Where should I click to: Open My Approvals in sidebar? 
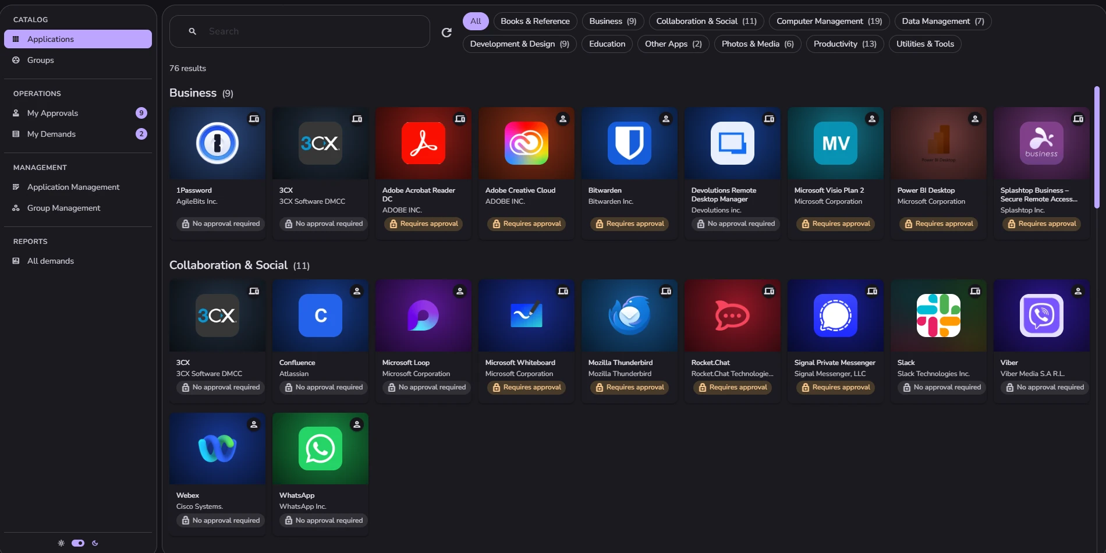pos(78,113)
